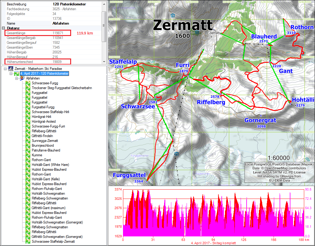Click the gondola icon near Furgggletscher label

click(177, 154)
